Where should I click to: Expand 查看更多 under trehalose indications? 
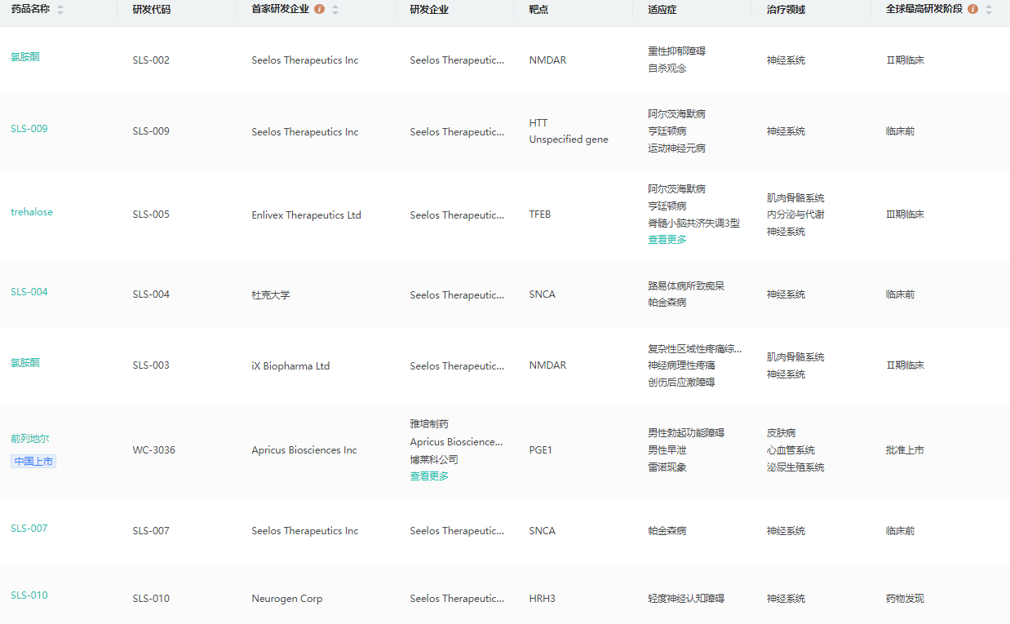pos(667,240)
